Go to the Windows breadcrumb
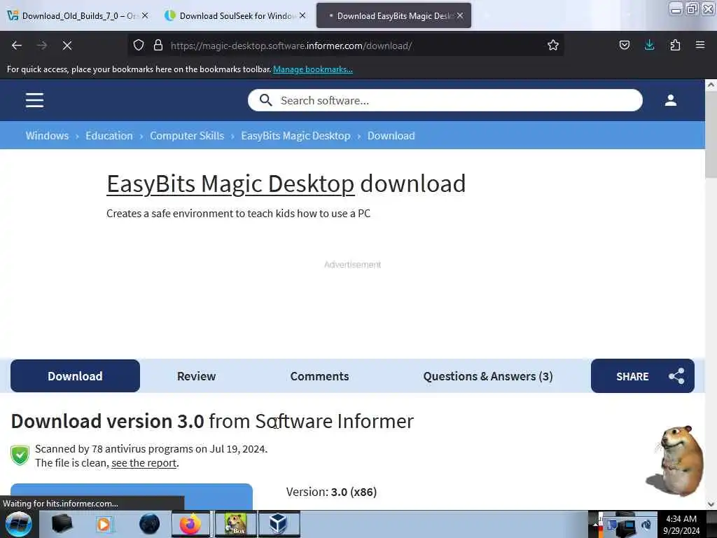The height and width of the screenshot is (538, 717). click(x=47, y=135)
